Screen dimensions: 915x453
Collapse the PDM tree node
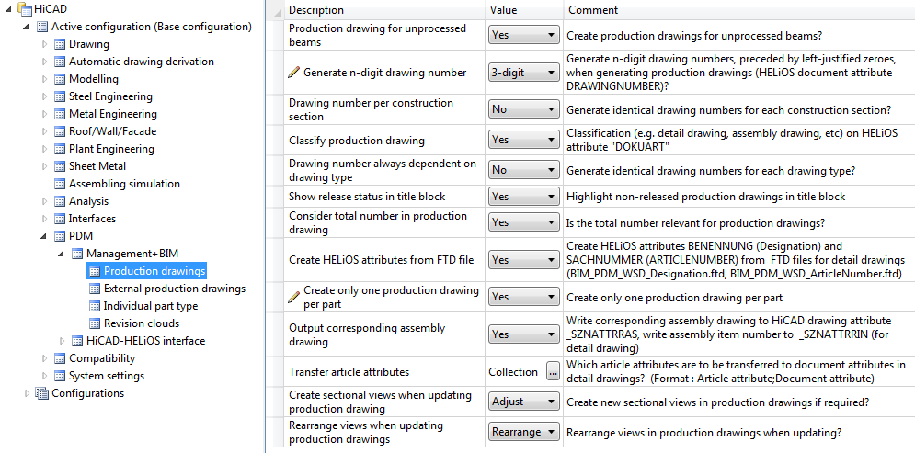[x=45, y=236]
